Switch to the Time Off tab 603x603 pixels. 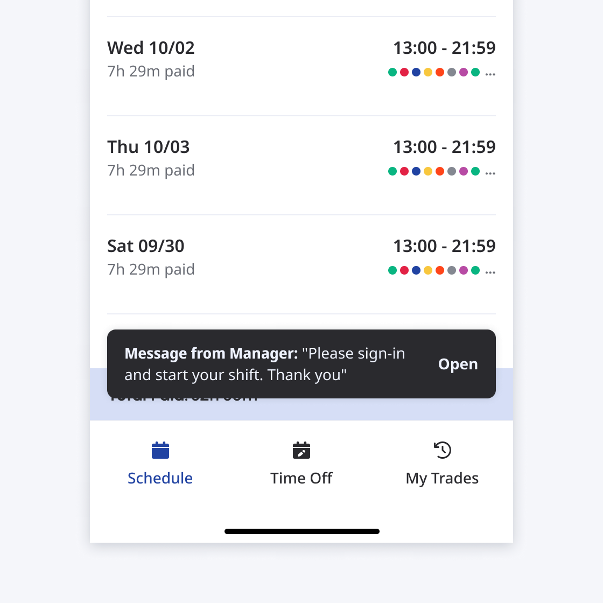(301, 478)
